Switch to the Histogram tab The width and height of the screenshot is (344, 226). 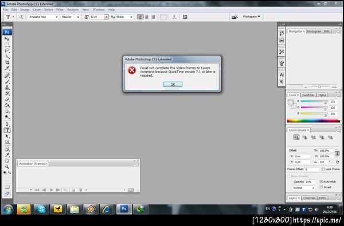pos(314,31)
